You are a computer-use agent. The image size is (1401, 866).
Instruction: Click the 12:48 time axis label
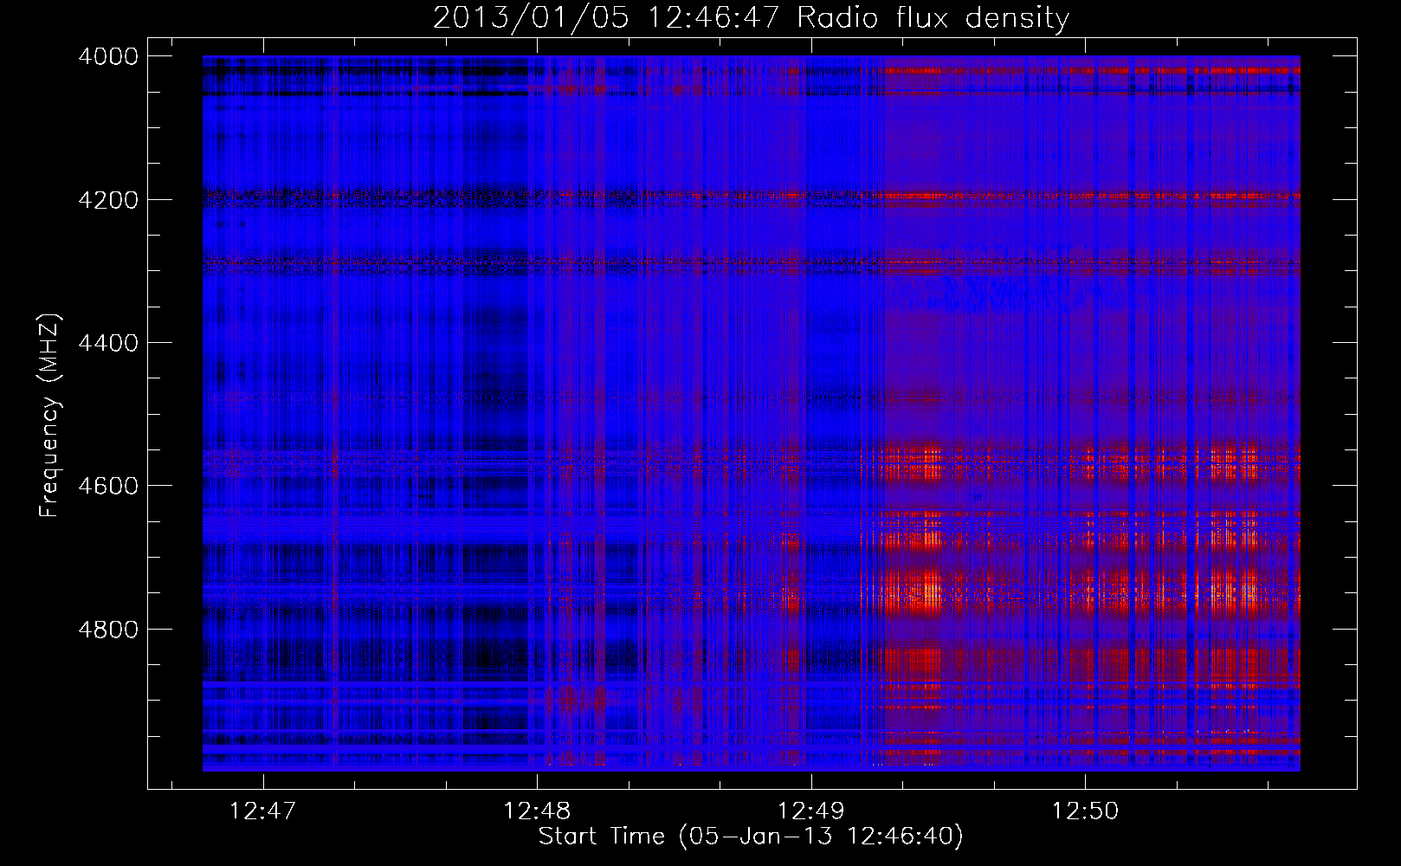537,811
